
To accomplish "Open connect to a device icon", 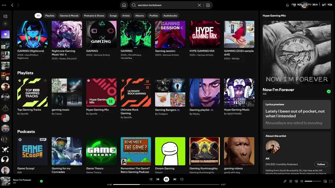I will [296, 181].
